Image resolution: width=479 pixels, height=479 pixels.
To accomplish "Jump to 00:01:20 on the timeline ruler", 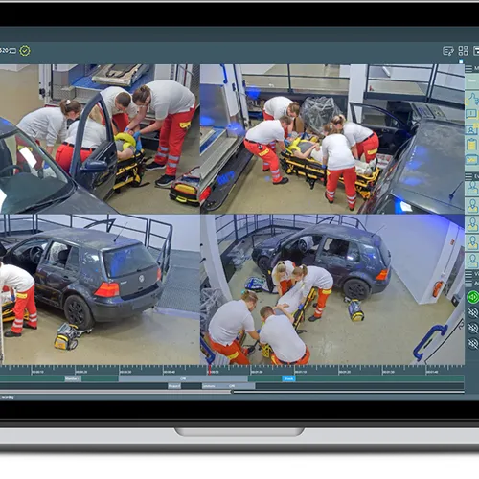I will click(344, 372).
